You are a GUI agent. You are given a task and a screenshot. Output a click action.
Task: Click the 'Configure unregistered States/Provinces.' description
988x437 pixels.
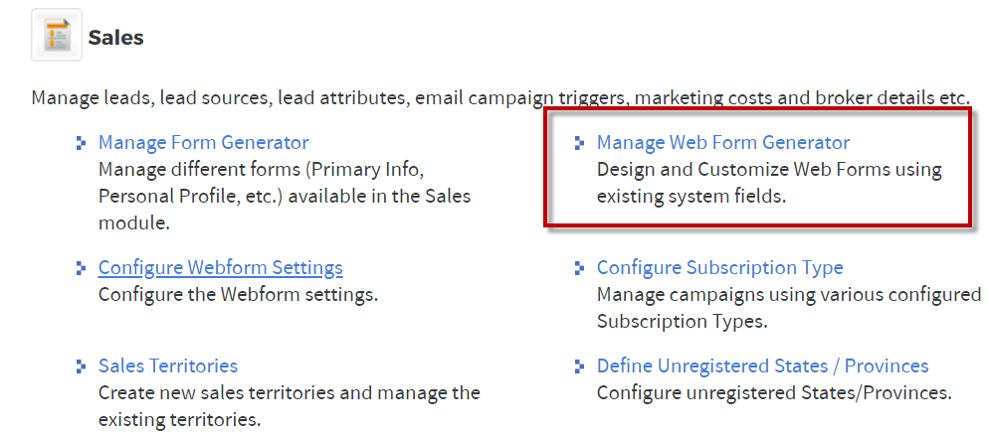pos(774,393)
